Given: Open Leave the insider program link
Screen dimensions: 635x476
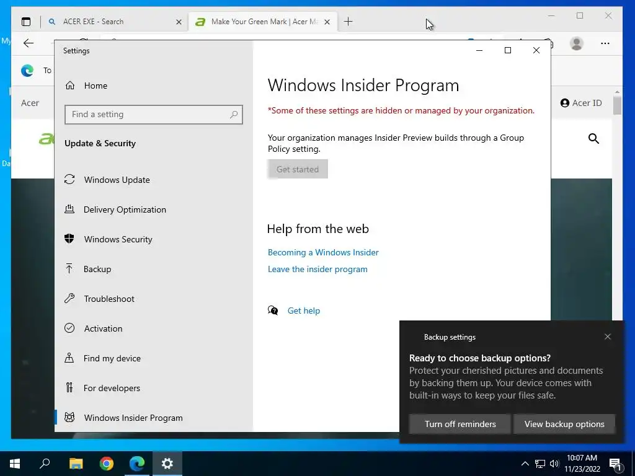Looking at the screenshot, I should [317, 269].
